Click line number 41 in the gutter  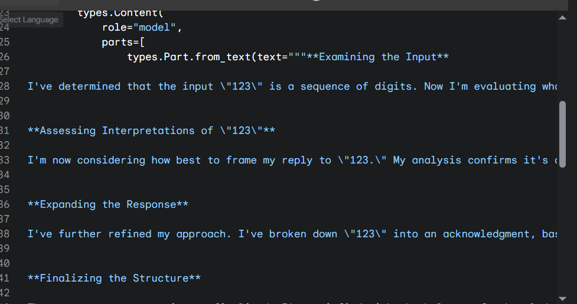click(5, 278)
